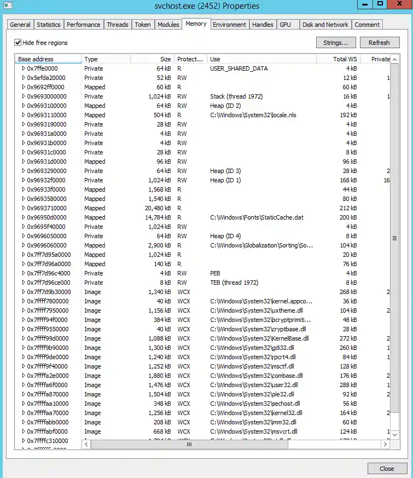Expand the 0x7ffe0000 memory region
413x478 pixels.
[x=24, y=68]
